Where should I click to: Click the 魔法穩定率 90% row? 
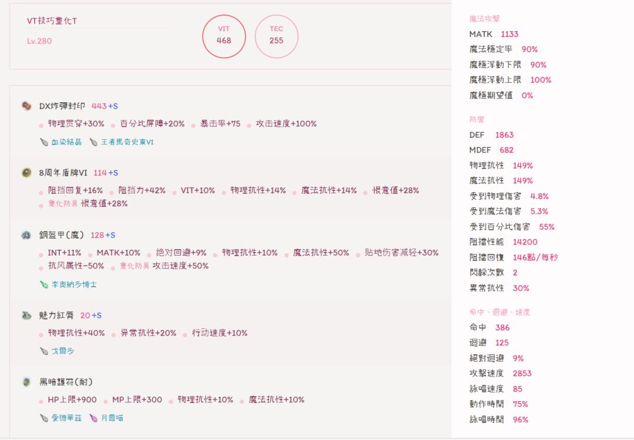pyautogui.click(x=504, y=49)
